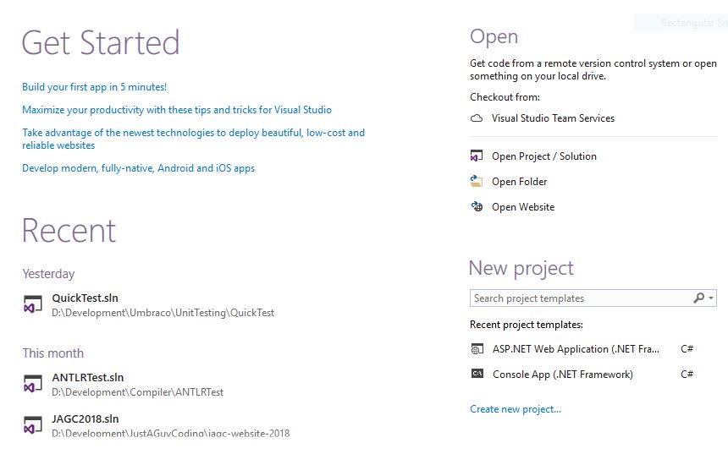This screenshot has width=728, height=454.
Task: Choose Open Project / Solution
Action: (544, 156)
